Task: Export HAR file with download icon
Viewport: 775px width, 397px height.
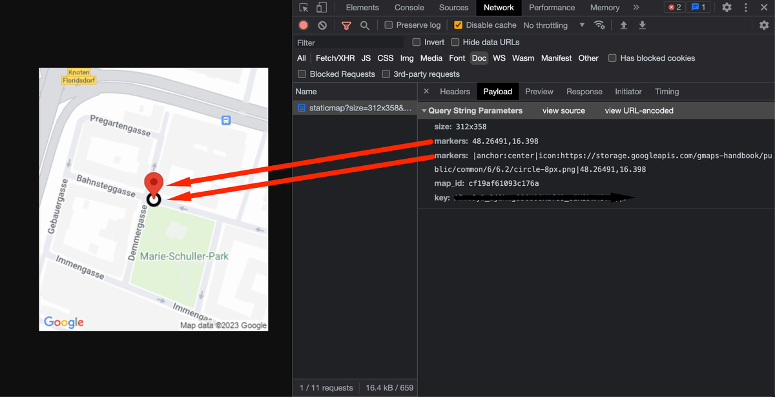Action: [x=642, y=25]
